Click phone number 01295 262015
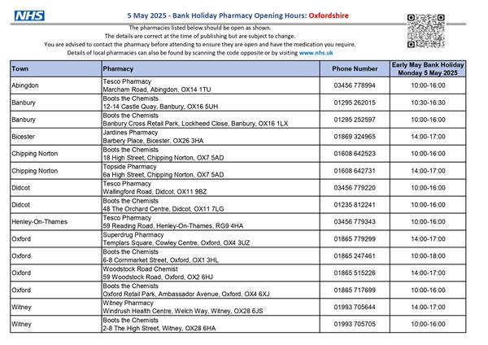The width and height of the screenshot is (488, 345). coord(355,103)
